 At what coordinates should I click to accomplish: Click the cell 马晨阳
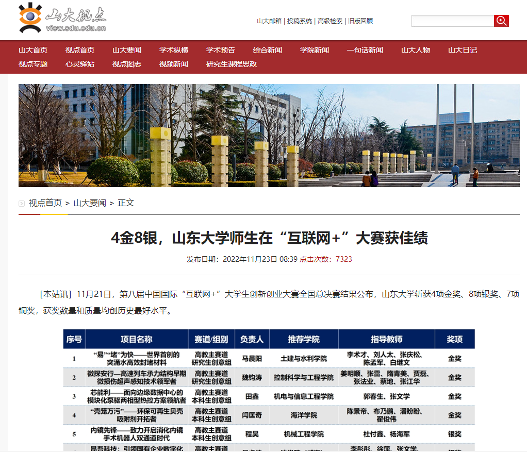pos(252,359)
